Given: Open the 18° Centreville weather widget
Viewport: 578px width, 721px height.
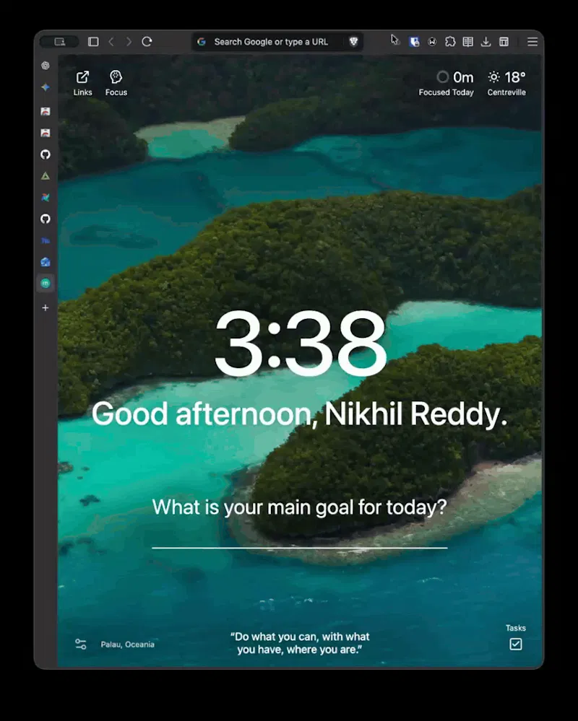Looking at the screenshot, I should [506, 83].
